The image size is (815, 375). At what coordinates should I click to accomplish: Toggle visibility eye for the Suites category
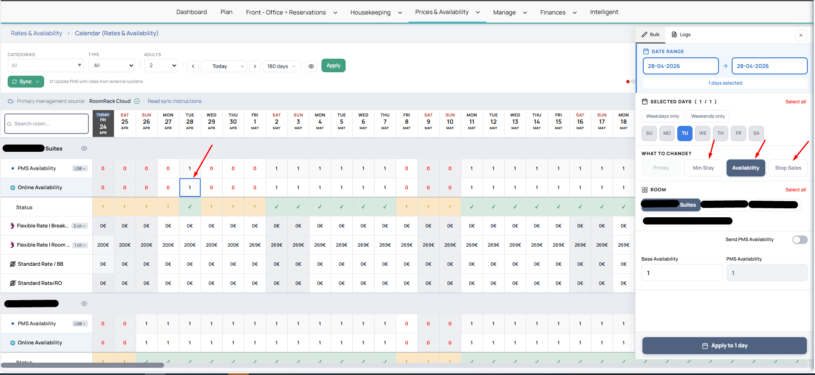pos(84,148)
